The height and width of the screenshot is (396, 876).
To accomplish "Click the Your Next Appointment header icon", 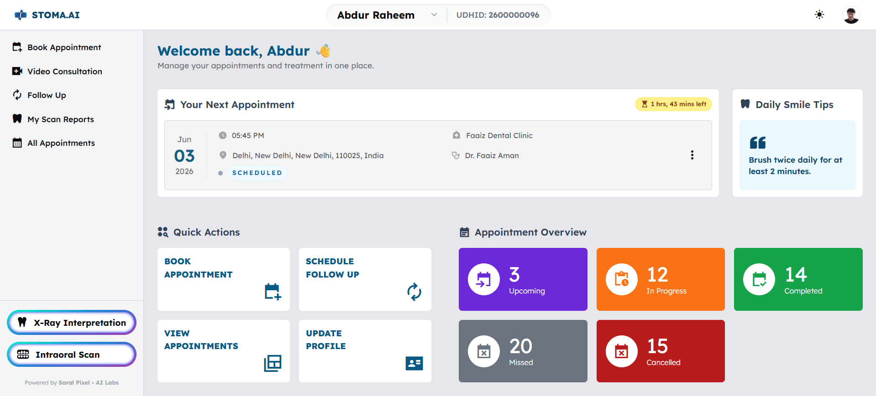I will (x=170, y=104).
